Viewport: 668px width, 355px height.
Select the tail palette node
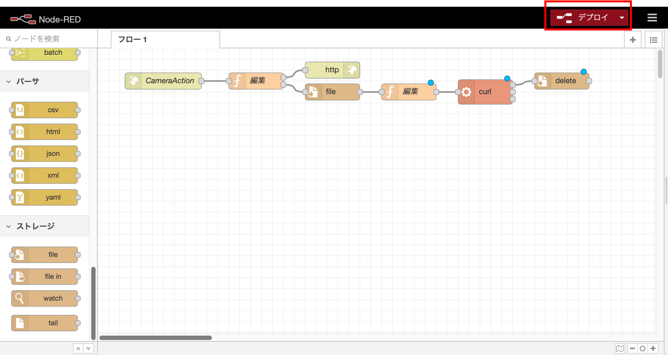44,323
